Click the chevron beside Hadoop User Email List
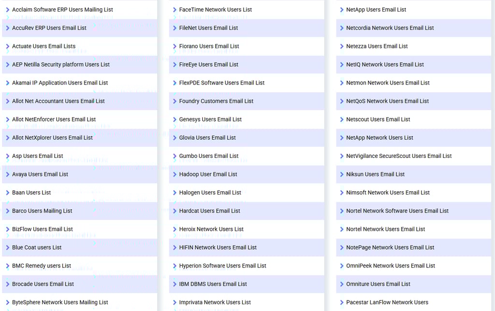 (x=175, y=174)
